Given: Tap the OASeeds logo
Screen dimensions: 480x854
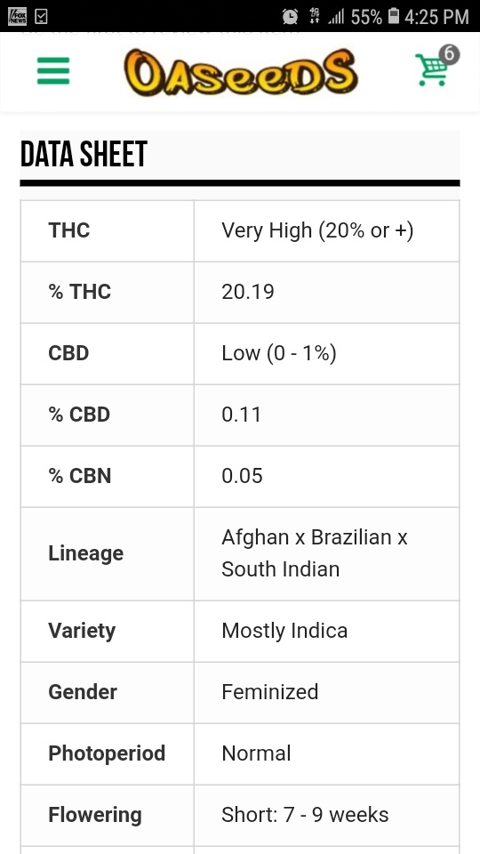Looking at the screenshot, I should tap(240, 72).
